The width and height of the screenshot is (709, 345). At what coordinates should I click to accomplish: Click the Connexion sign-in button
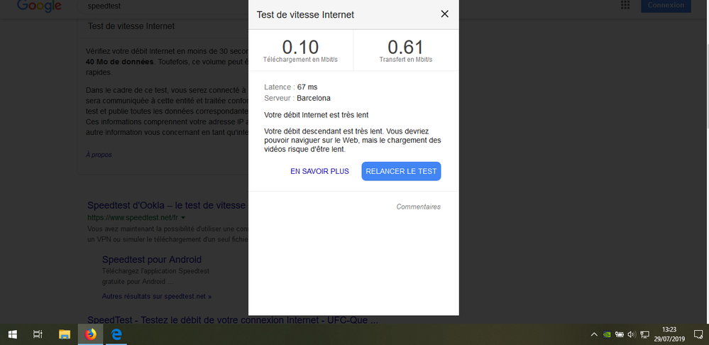tap(666, 6)
